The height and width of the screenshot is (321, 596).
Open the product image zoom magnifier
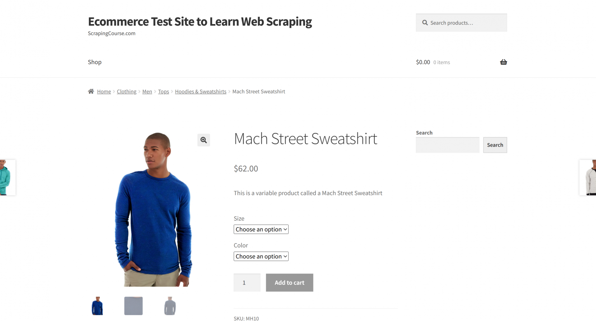pos(203,140)
